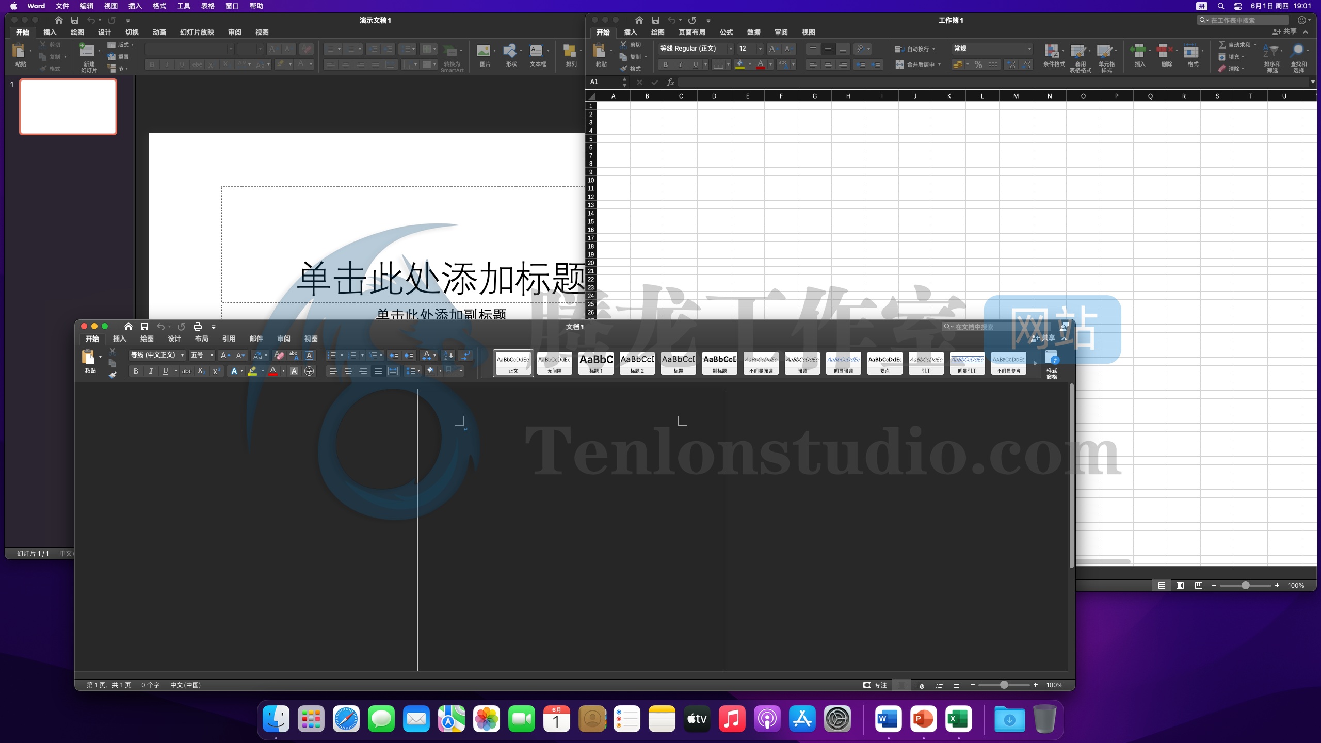Viewport: 1321px width, 743px height.
Task: Open the References tab in Word
Action: 229,339
